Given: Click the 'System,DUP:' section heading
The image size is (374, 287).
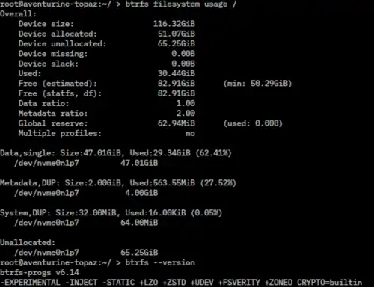Looking at the screenshot, I should [25, 213].
